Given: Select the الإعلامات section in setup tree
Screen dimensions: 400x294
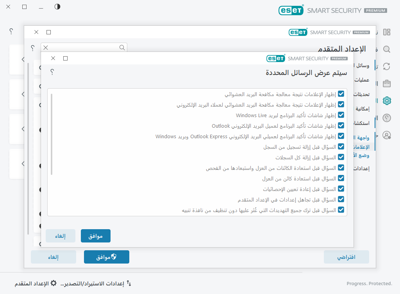Looking at the screenshot, I should point(361,146).
